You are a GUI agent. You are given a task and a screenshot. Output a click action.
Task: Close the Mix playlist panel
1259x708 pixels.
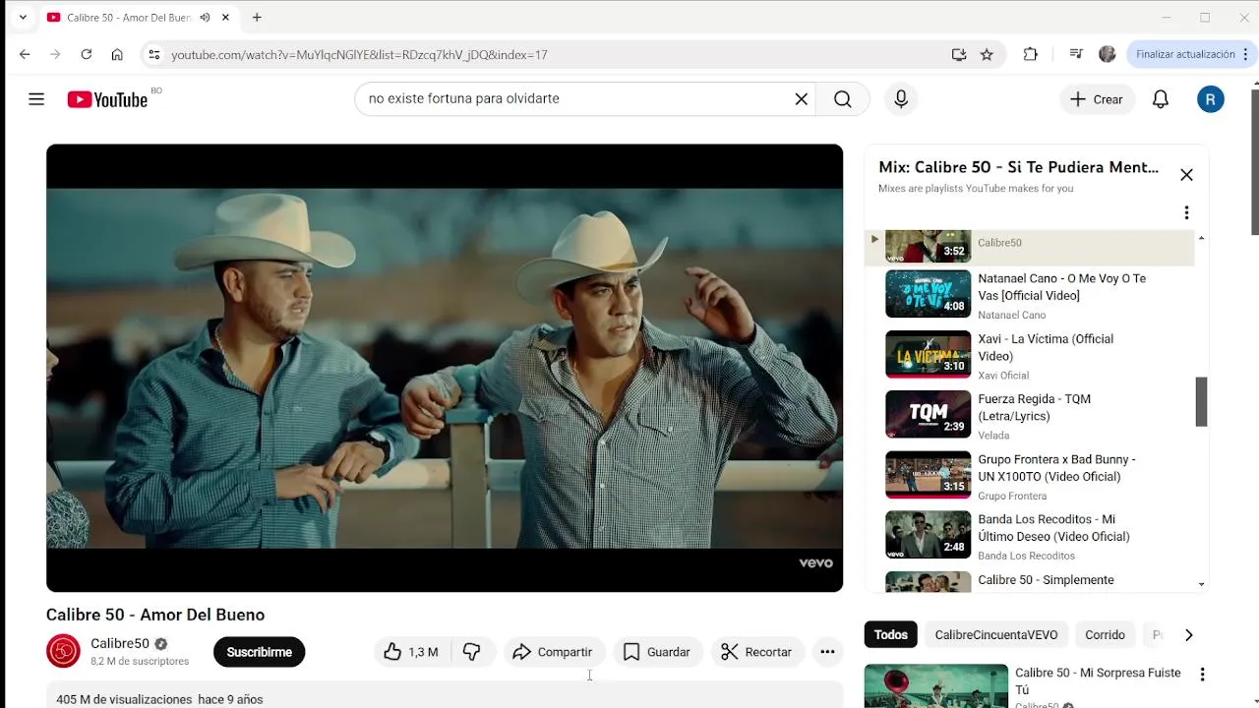point(1186,175)
